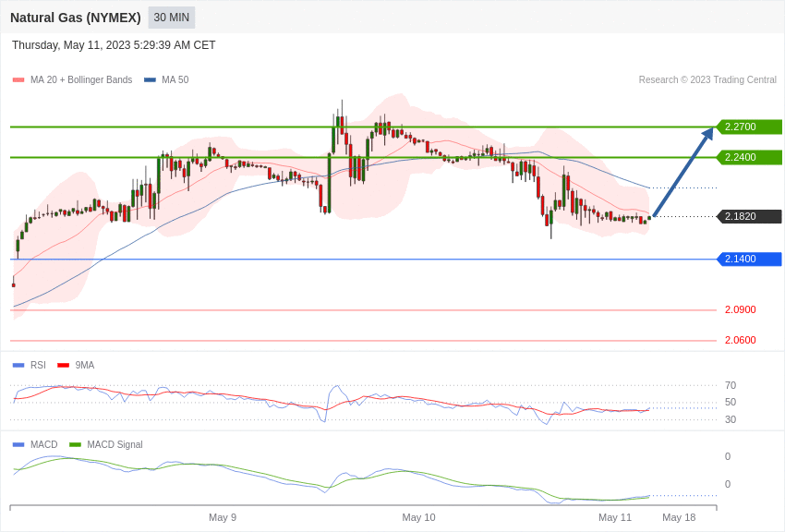Click the 'MACD Signal' legend label
785x532 pixels.
point(115,444)
